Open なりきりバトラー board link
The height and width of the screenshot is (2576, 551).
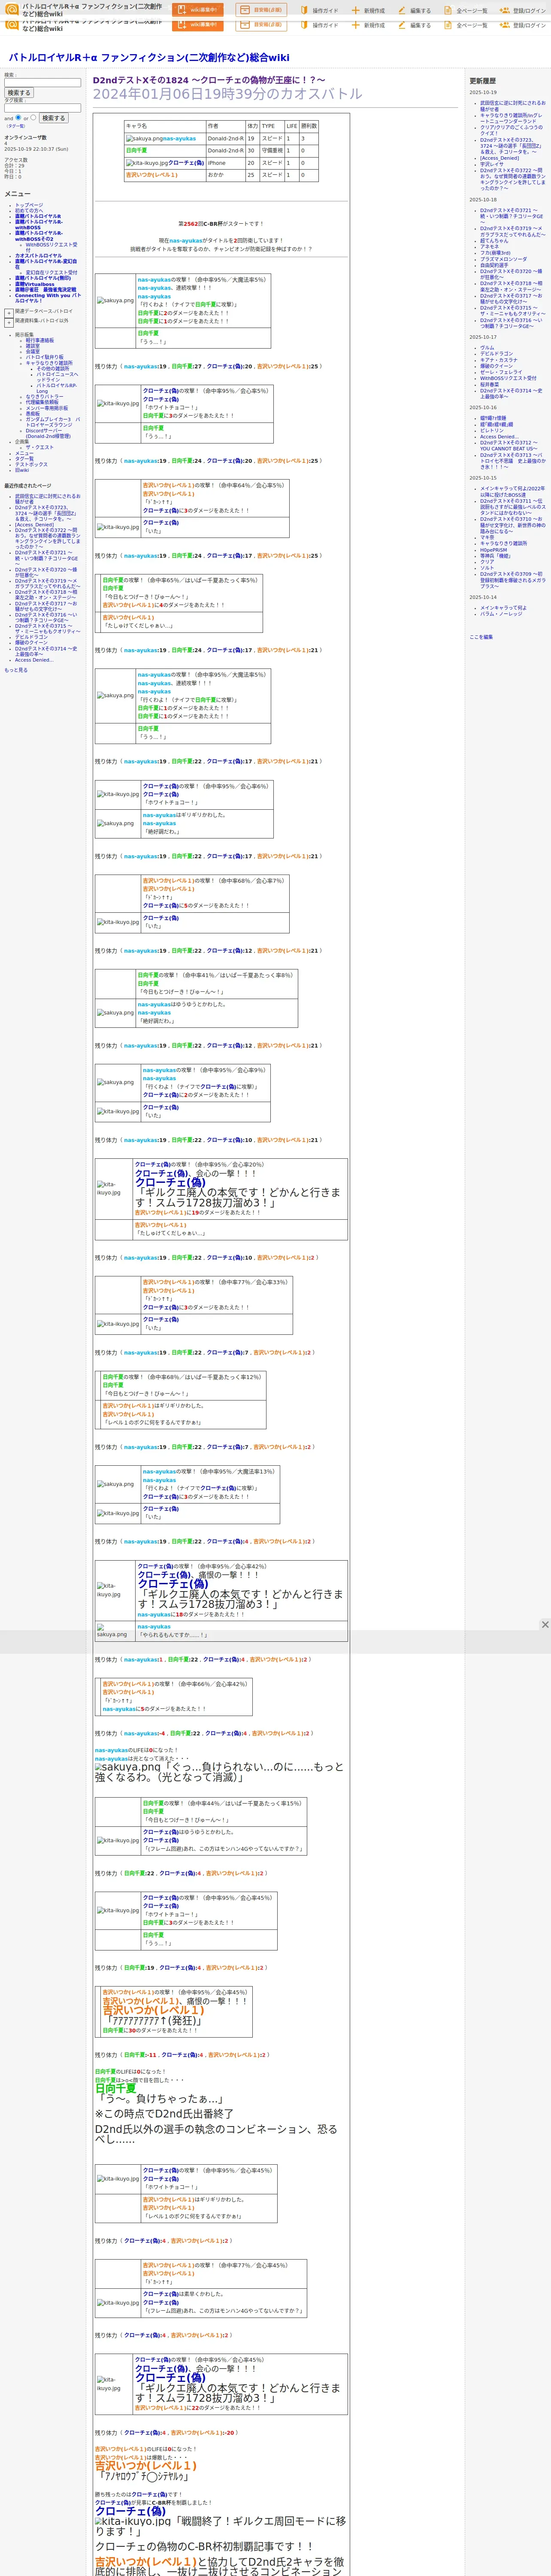44,397
